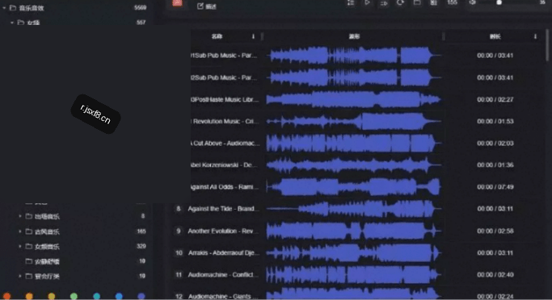This screenshot has height=300, width=552.
Task: Select track "1Sub Pub Music - Par..."
Action: (224, 56)
